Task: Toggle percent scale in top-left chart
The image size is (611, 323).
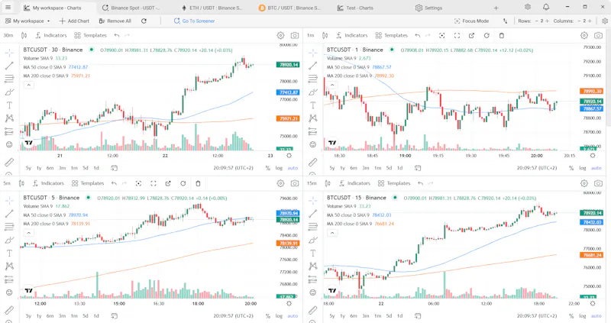Action: point(268,168)
